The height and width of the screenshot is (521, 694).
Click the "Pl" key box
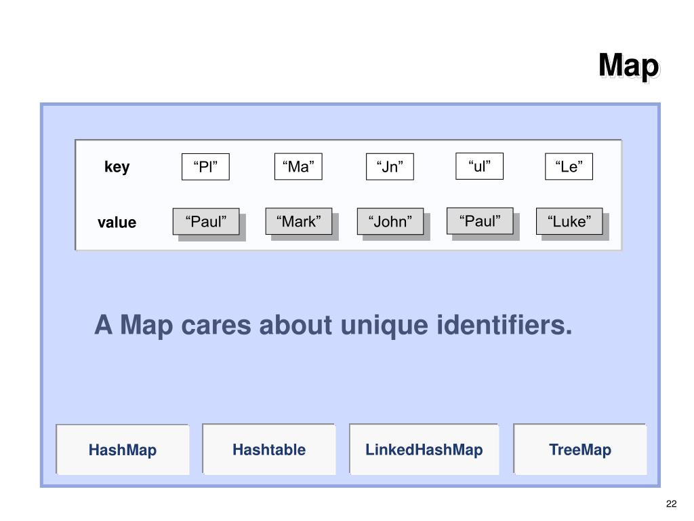205,167
